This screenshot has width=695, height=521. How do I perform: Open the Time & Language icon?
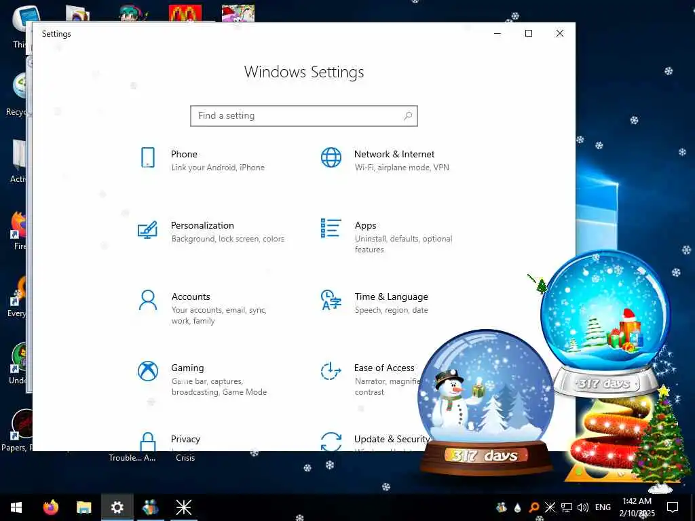(331, 300)
